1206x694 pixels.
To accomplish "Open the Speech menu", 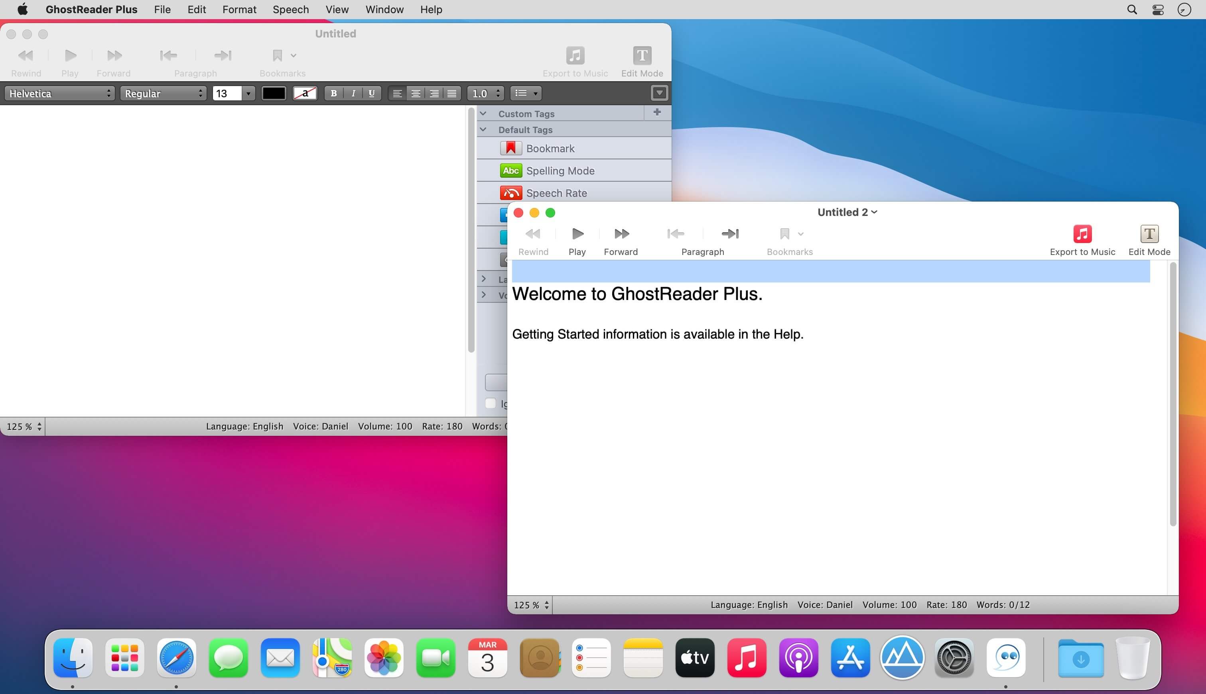I will (x=290, y=10).
